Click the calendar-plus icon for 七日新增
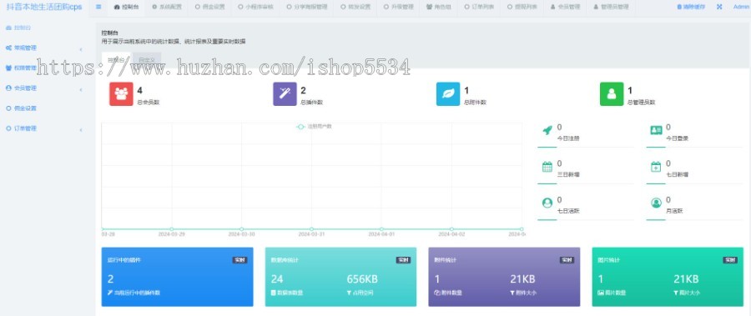 (x=656, y=167)
